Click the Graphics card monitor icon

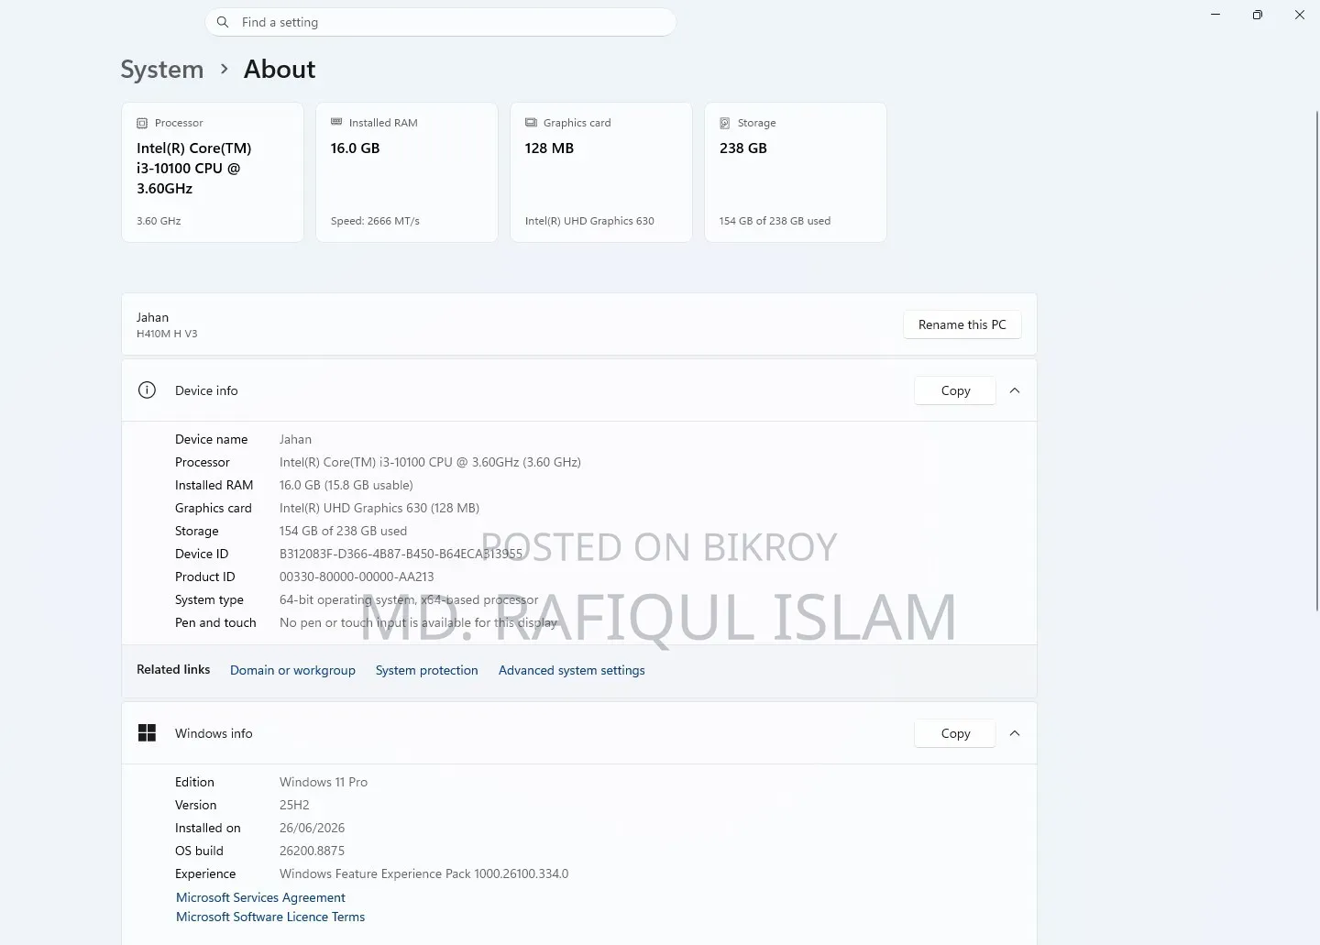(x=531, y=122)
